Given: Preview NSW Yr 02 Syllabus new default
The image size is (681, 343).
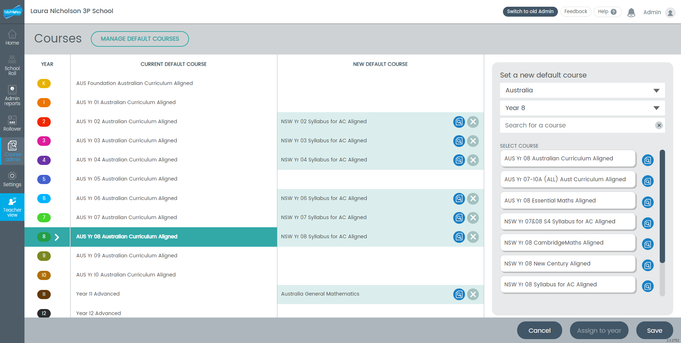Looking at the screenshot, I should [459, 122].
